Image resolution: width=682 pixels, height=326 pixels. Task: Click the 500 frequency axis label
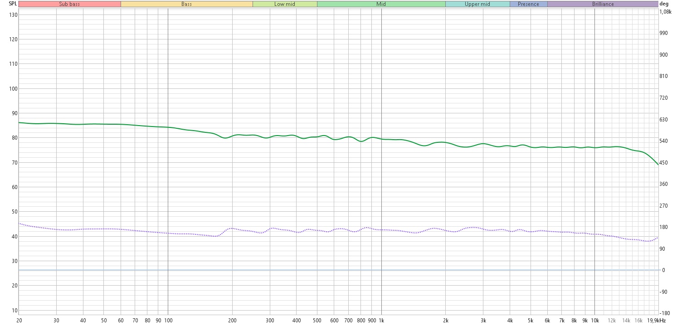(317, 321)
